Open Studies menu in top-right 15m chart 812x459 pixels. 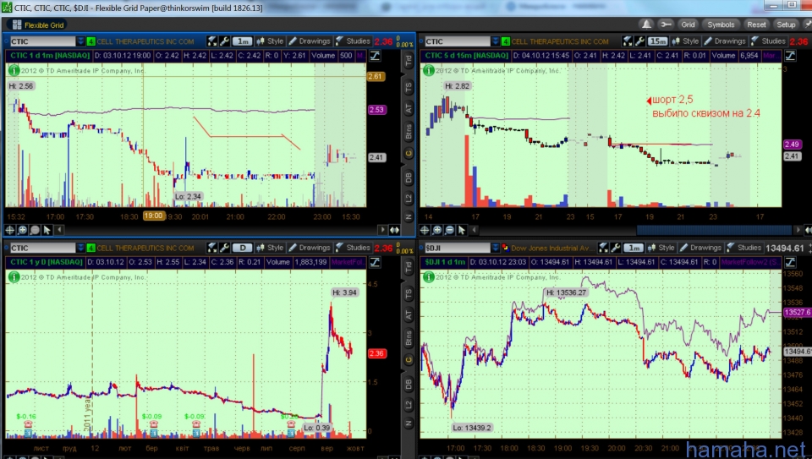[768, 41]
